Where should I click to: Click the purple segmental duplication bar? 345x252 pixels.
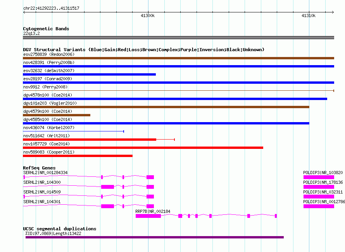click(155, 237)
